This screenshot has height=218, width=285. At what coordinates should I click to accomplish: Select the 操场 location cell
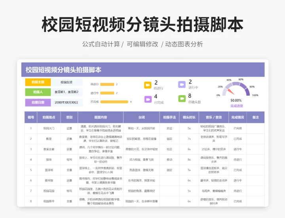click(x=49, y=159)
